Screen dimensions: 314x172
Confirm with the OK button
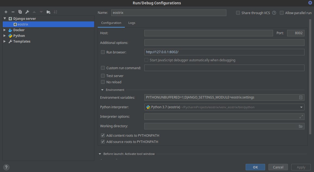coord(255,167)
